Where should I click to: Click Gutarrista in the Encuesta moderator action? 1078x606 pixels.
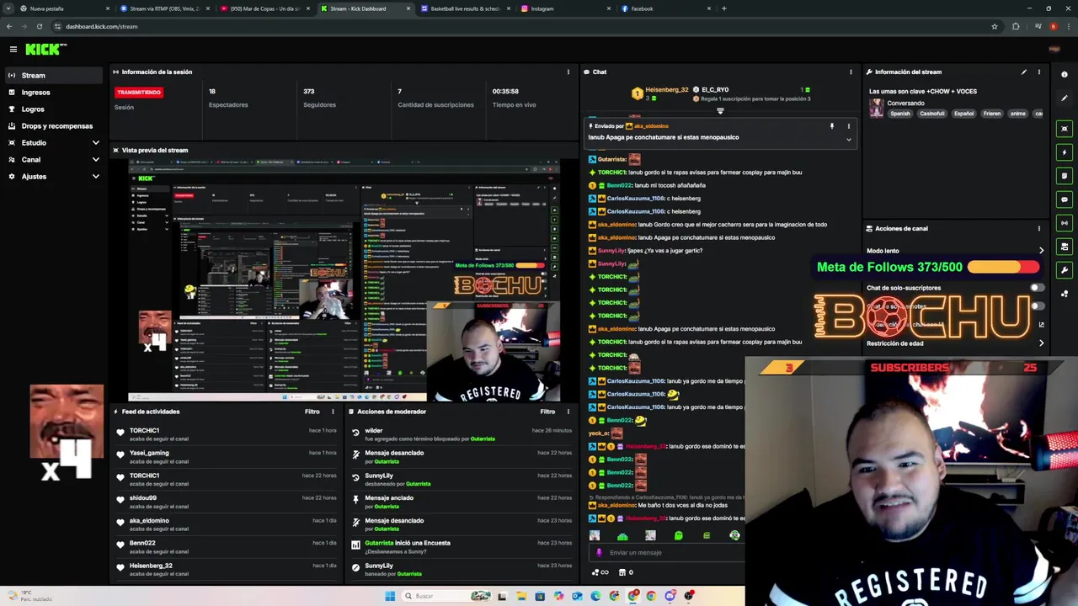[379, 543]
